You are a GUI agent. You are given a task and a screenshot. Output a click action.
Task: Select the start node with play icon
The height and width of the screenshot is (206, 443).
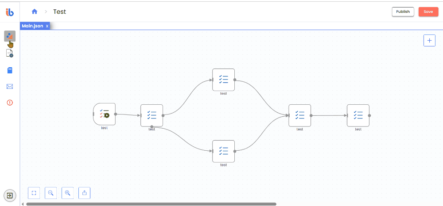(104, 114)
